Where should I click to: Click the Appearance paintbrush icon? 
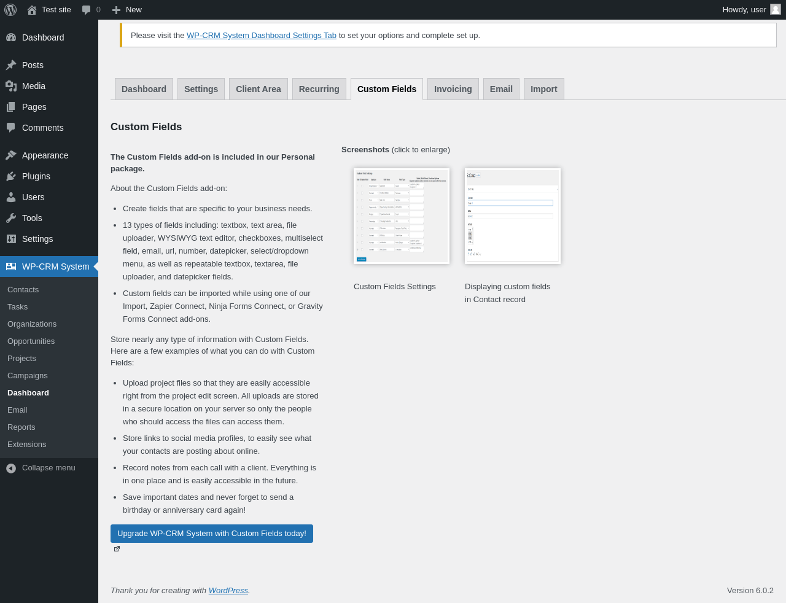tap(11, 155)
